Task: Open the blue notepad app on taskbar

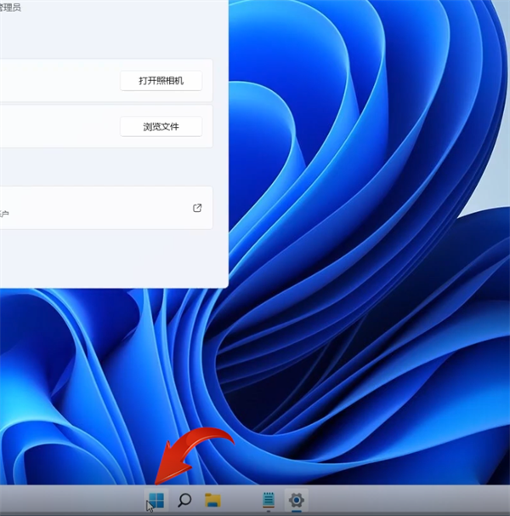Action: point(268,500)
